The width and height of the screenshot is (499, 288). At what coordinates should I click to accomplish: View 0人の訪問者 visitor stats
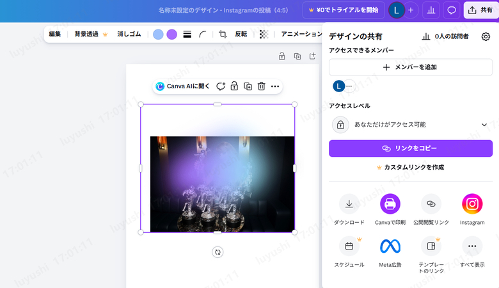(x=445, y=36)
